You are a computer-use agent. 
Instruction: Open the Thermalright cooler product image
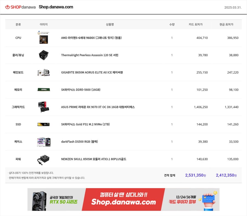click(x=44, y=55)
